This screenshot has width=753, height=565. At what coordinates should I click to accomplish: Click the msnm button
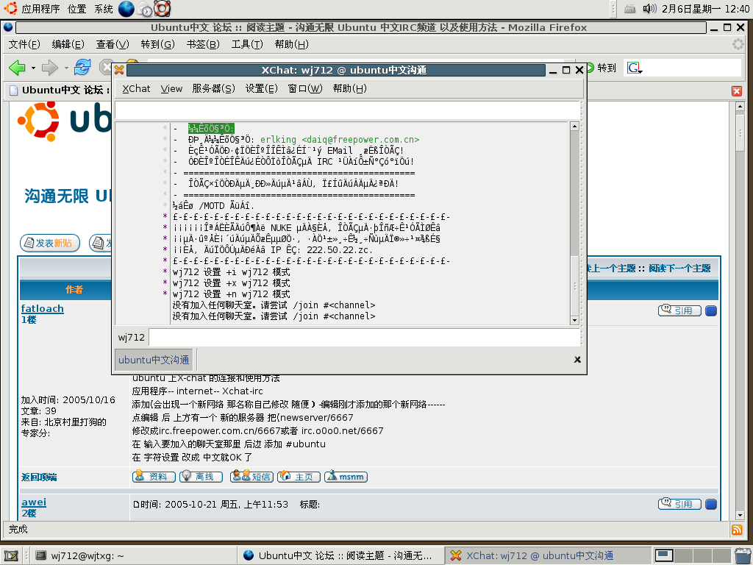tap(346, 477)
